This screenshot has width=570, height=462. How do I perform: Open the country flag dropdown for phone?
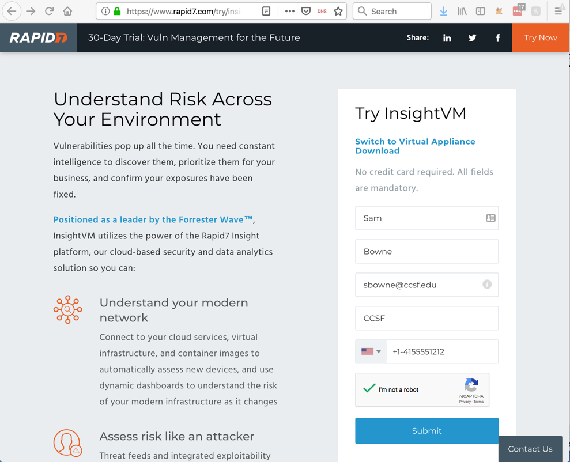[x=371, y=351]
